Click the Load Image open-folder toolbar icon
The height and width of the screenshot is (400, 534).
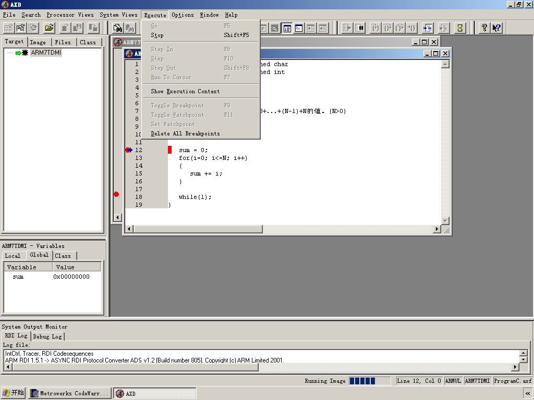[x=49, y=28]
